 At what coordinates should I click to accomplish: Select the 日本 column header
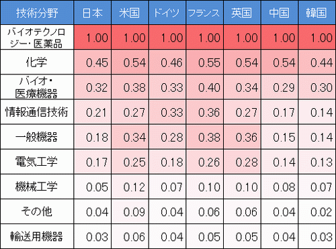[93, 12]
